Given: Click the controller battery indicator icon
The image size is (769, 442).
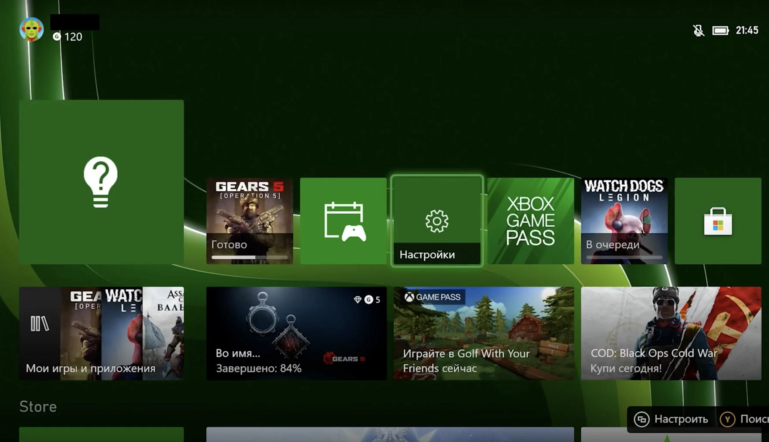Looking at the screenshot, I should (720, 30).
